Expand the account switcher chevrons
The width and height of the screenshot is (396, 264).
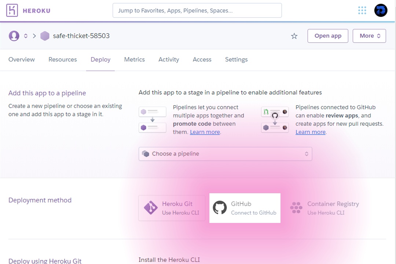pos(26,36)
